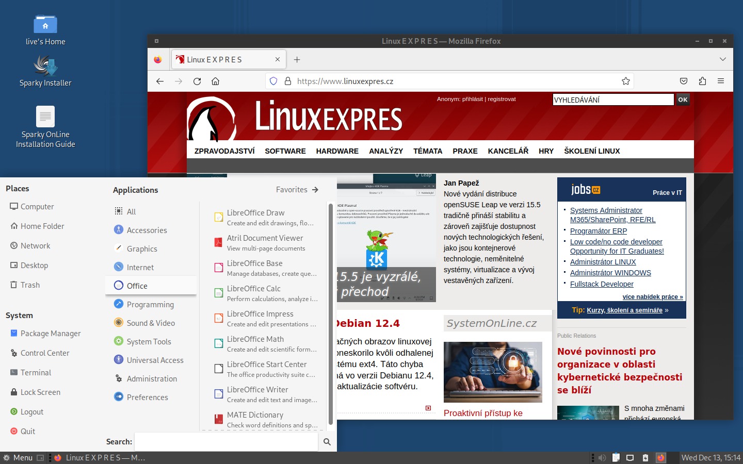Open Terminal from System list
The width and height of the screenshot is (743, 464).
(x=30, y=372)
